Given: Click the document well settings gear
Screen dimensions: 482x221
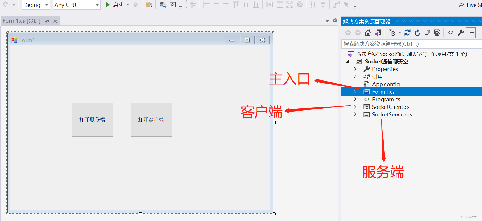Looking at the screenshot, I should pyautogui.click(x=335, y=20).
